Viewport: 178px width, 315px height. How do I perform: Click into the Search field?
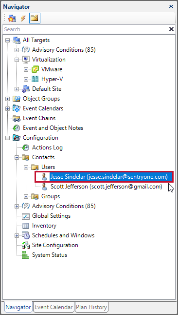click(86, 29)
